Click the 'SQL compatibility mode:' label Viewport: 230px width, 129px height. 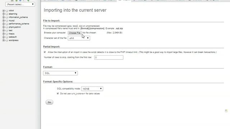[x=69, y=89]
